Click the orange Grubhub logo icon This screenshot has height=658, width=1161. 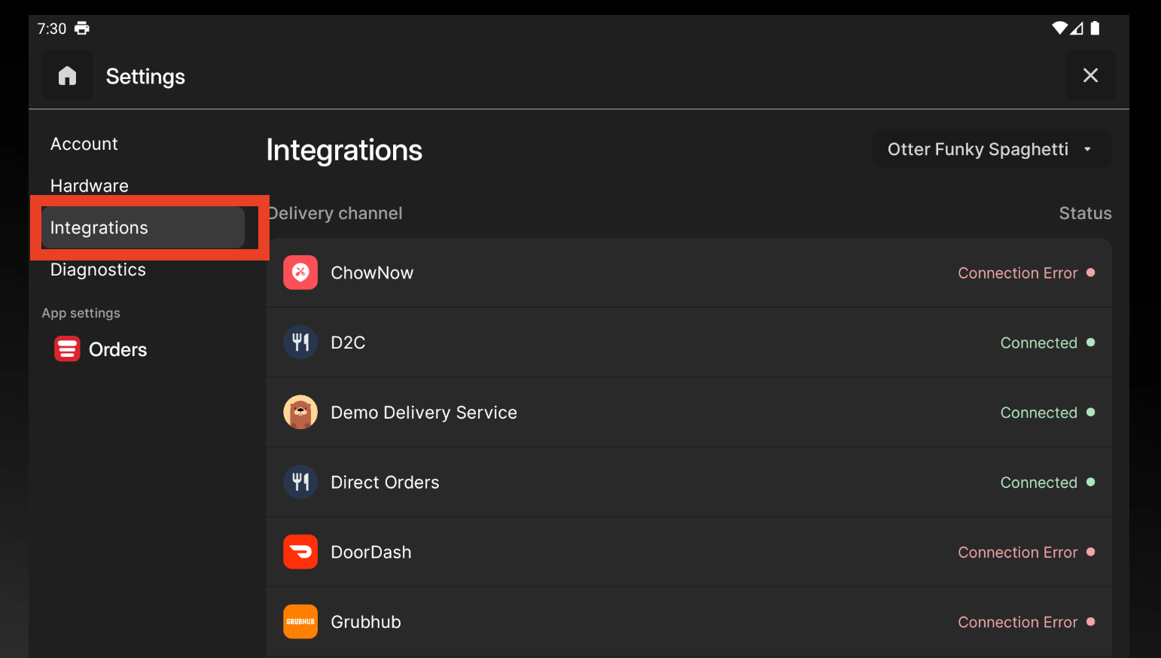click(300, 622)
